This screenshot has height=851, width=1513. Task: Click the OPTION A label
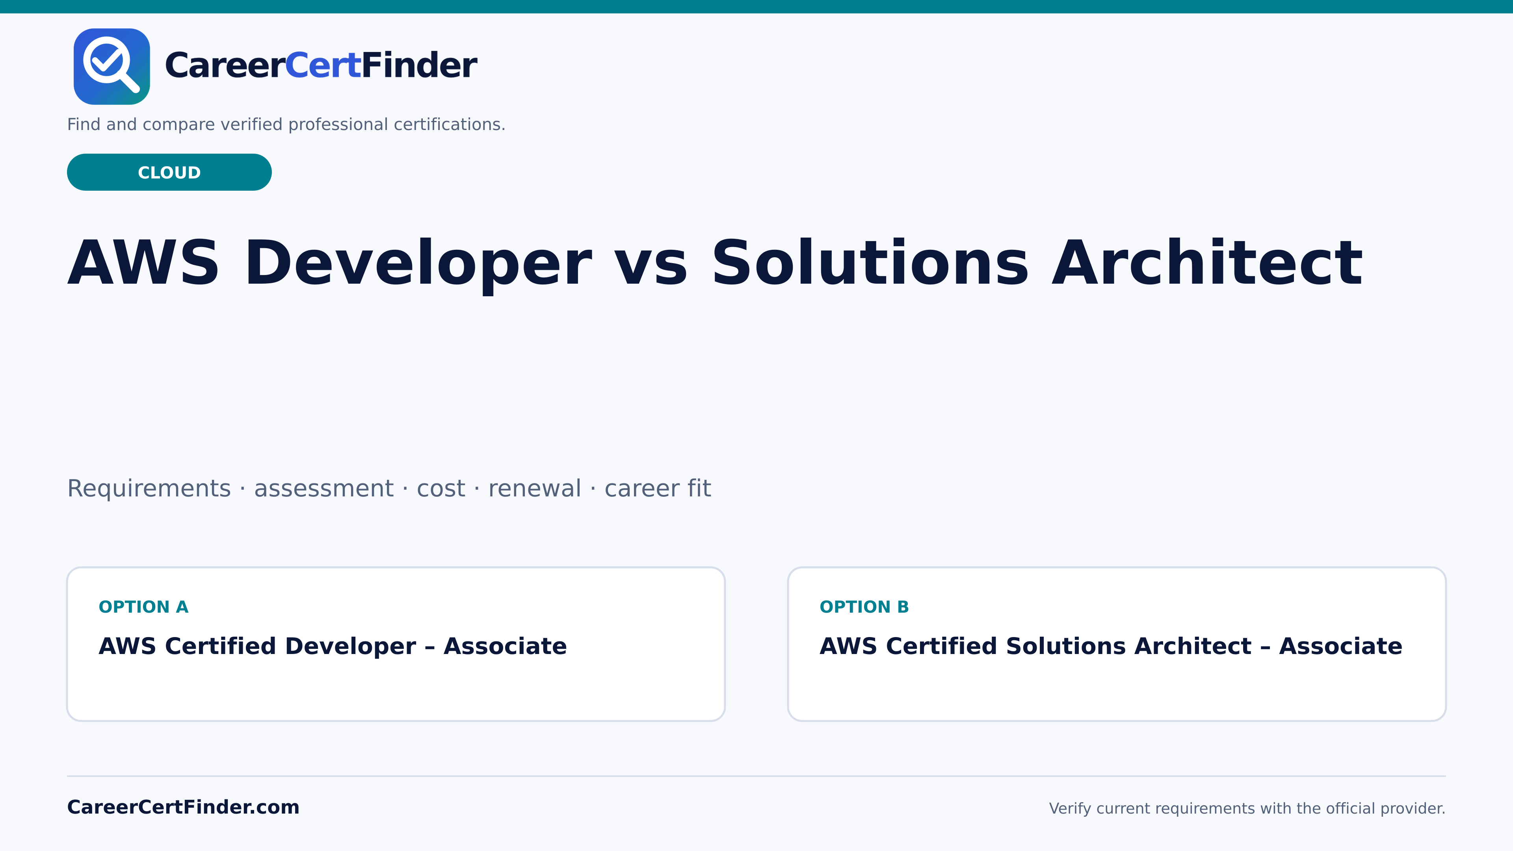[143, 607]
